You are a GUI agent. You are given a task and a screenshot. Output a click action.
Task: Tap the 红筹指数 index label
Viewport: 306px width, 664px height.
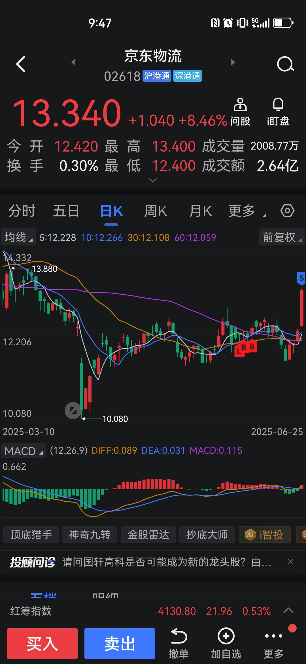(31, 611)
